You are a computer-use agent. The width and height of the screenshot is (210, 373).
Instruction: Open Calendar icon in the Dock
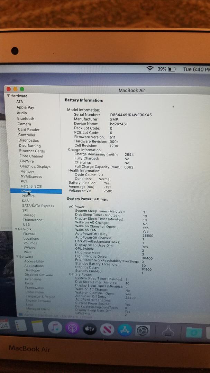[4, 325]
